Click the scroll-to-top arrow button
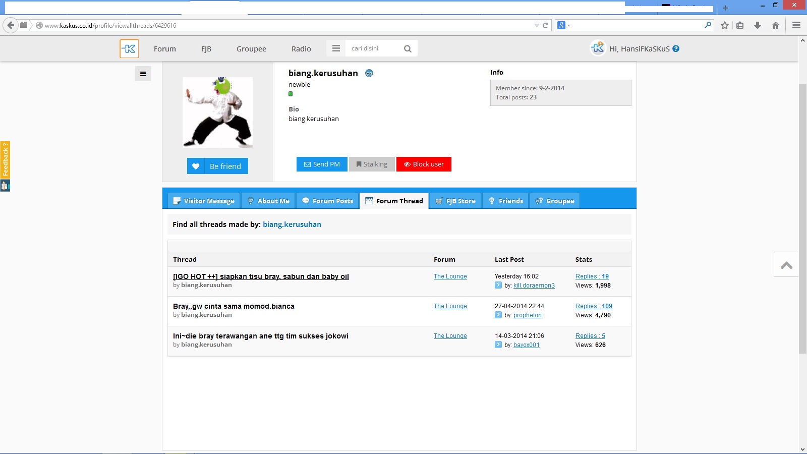The width and height of the screenshot is (807, 454). (786, 265)
